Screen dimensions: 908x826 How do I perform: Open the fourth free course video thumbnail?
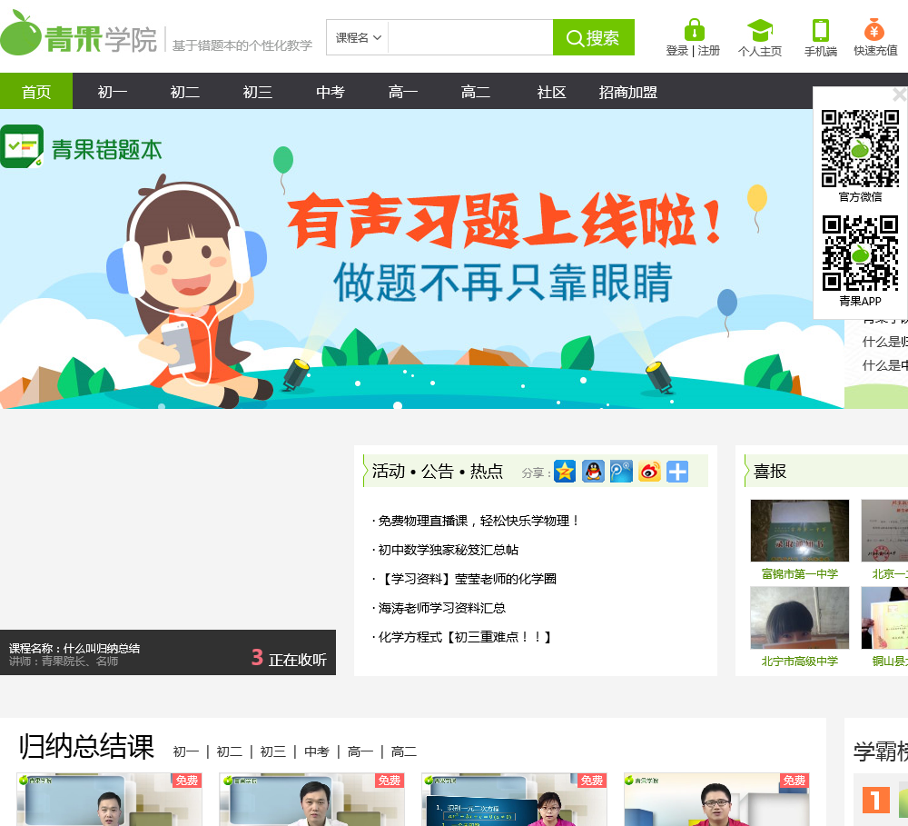tap(716, 800)
